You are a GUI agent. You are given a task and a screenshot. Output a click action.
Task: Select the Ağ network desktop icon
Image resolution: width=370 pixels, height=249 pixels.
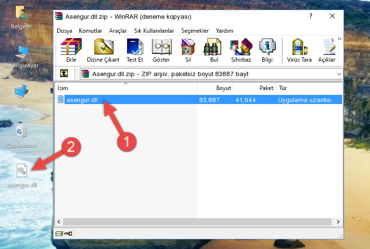(22, 96)
